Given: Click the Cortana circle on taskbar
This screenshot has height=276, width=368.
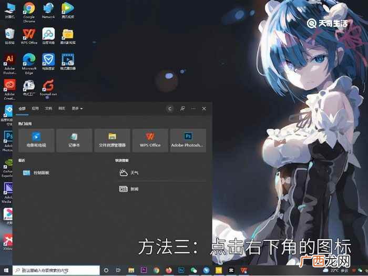Looking at the screenshot, I should pyautogui.click(x=106, y=271).
